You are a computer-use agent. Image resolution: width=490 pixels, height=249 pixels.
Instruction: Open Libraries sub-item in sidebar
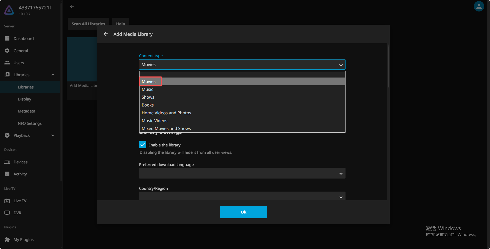(x=30, y=87)
